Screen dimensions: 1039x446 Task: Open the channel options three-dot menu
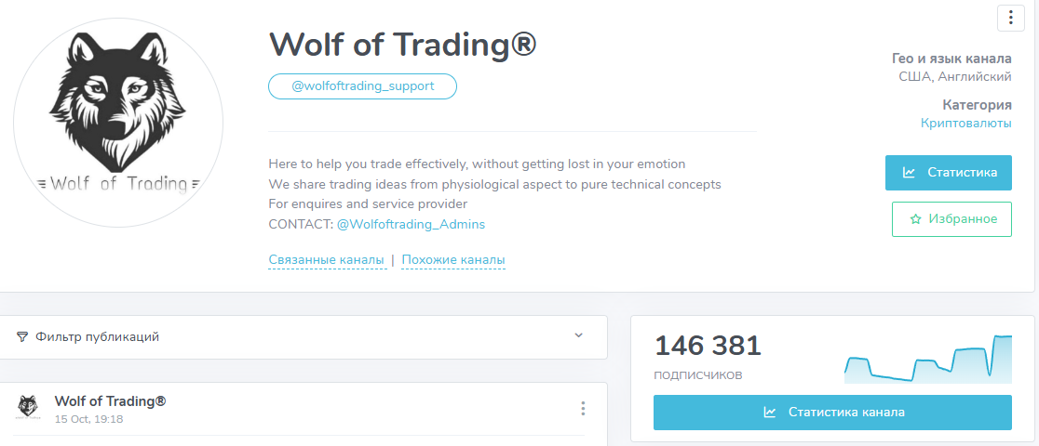[1010, 18]
